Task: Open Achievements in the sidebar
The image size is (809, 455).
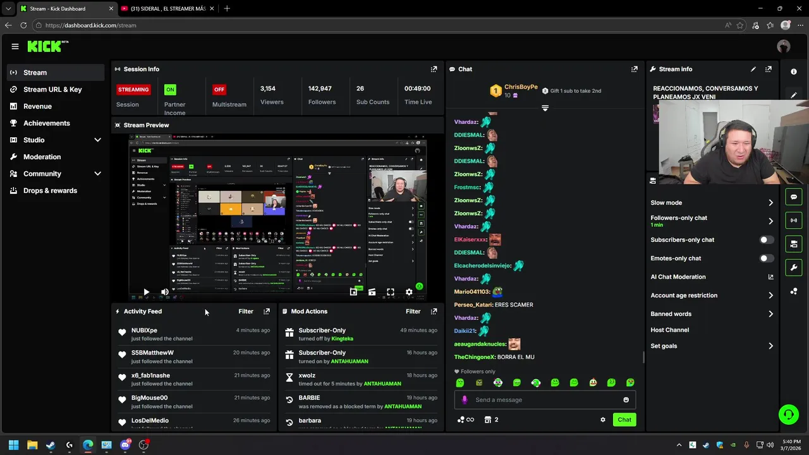Action: (x=56, y=123)
